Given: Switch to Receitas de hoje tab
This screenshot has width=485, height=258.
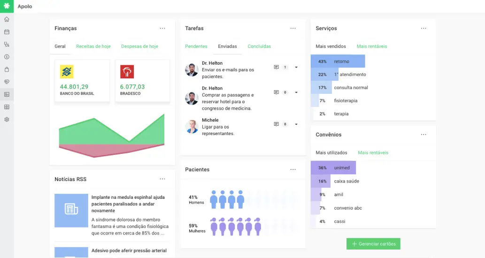Looking at the screenshot, I should 93,46.
